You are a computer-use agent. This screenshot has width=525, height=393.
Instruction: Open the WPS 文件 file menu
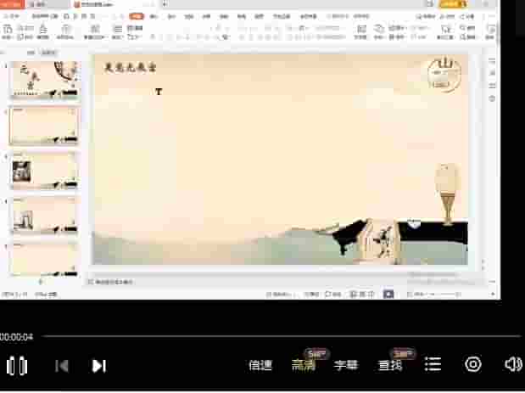tap(11, 16)
